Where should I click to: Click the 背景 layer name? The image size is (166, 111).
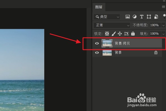pyautogui.click(x=118, y=52)
